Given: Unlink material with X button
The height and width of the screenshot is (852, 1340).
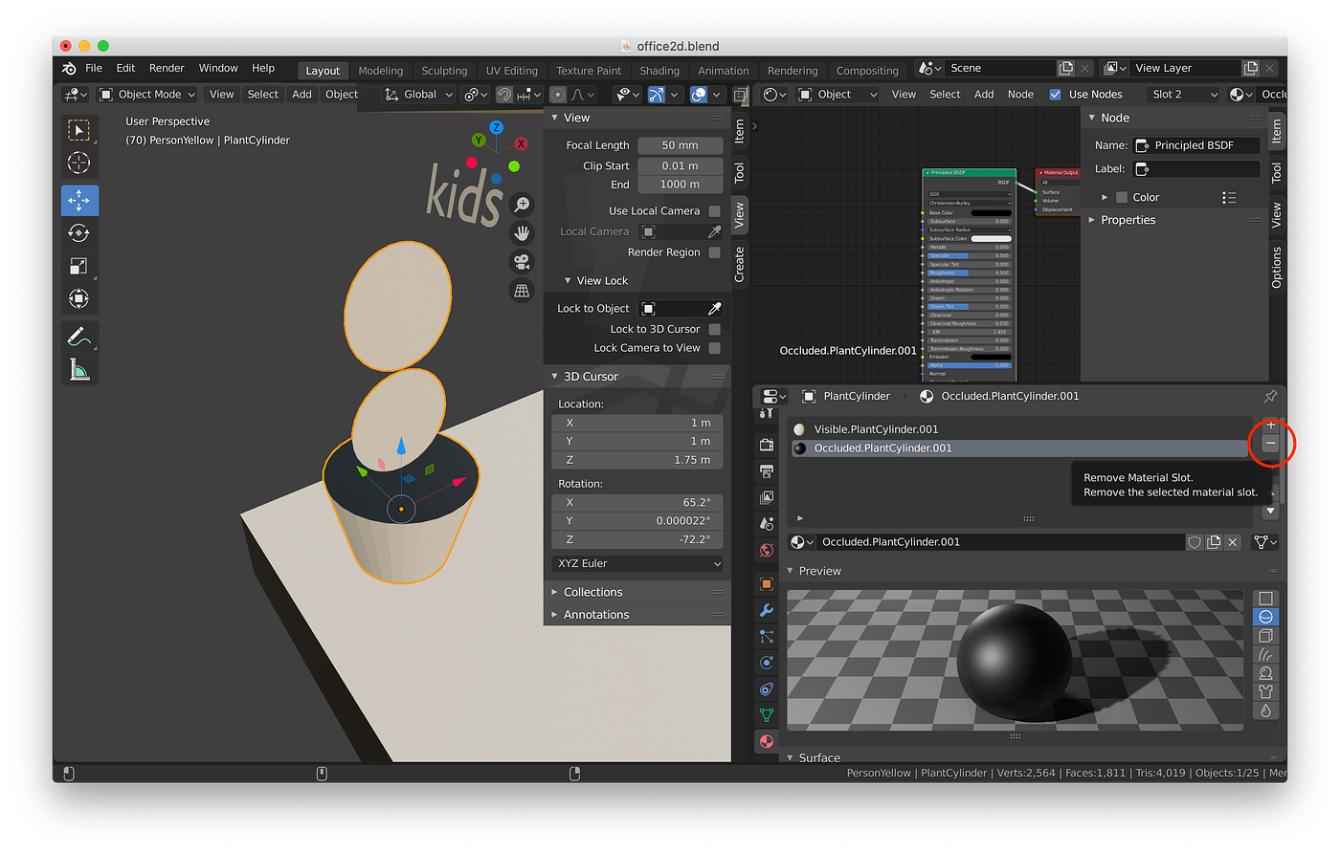Looking at the screenshot, I should tap(1233, 542).
